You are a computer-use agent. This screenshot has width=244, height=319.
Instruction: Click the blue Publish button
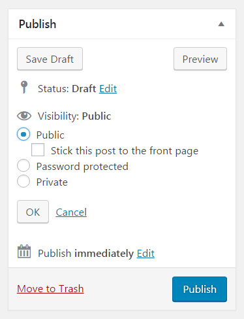click(200, 289)
